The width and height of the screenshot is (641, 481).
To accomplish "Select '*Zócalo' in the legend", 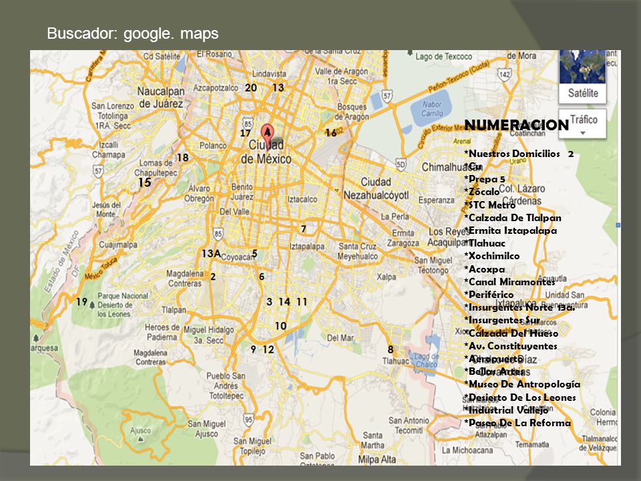I will pyautogui.click(x=481, y=192).
